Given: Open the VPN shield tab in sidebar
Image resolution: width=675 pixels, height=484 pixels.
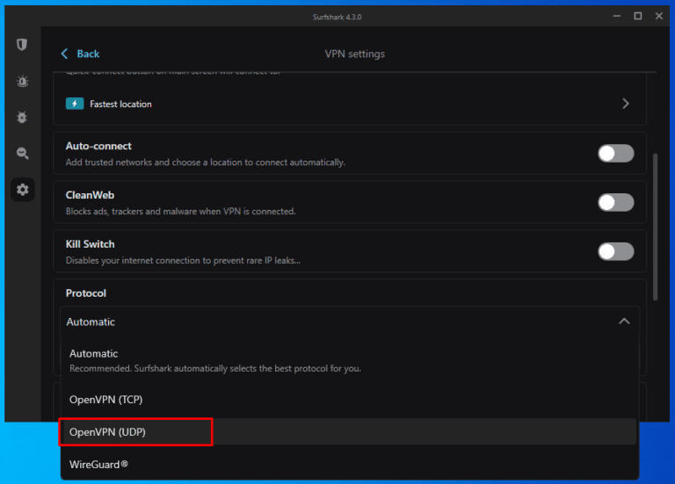Looking at the screenshot, I should pyautogui.click(x=22, y=44).
